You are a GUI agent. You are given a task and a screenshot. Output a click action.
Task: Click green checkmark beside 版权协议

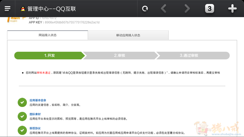(x=22, y=130)
